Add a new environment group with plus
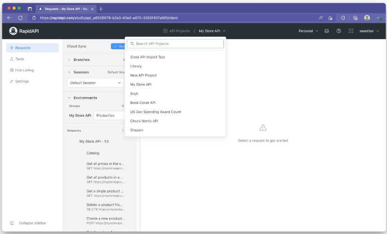 click(122, 106)
